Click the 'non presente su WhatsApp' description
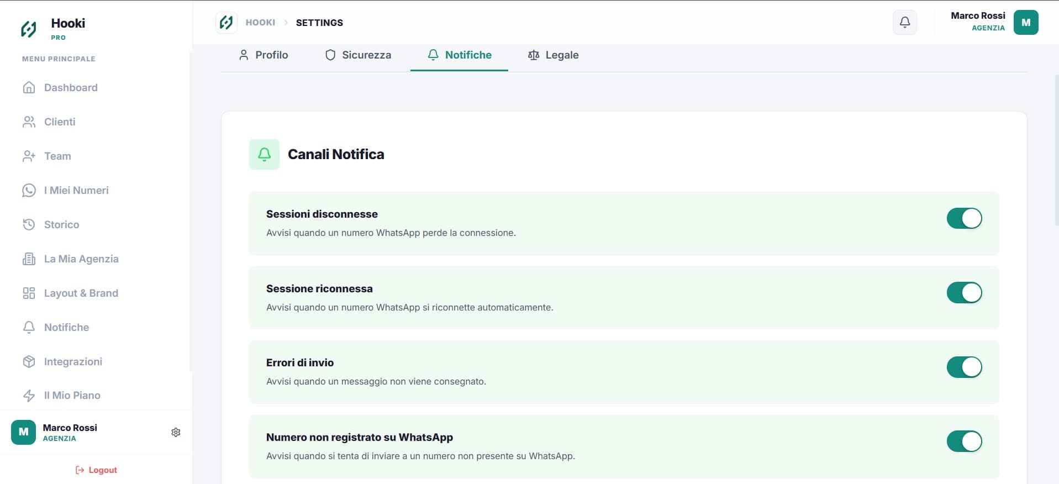Screen dimensions: 1059x484 point(420,456)
